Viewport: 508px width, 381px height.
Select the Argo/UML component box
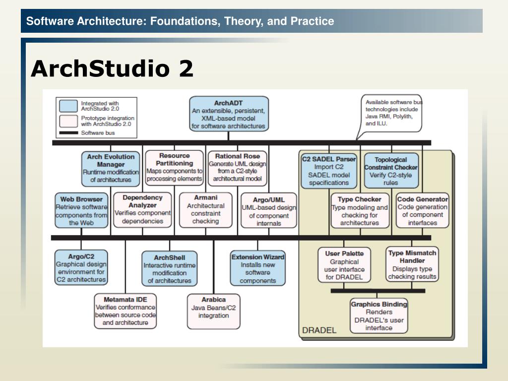pyautogui.click(x=269, y=210)
